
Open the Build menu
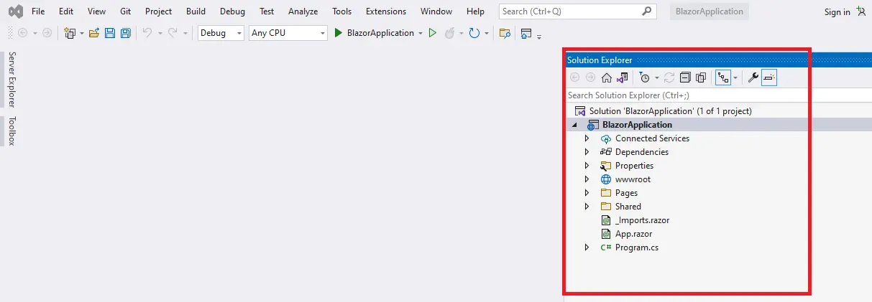(x=196, y=11)
